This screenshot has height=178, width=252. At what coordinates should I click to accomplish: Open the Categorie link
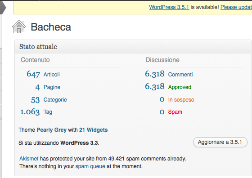click(55, 100)
